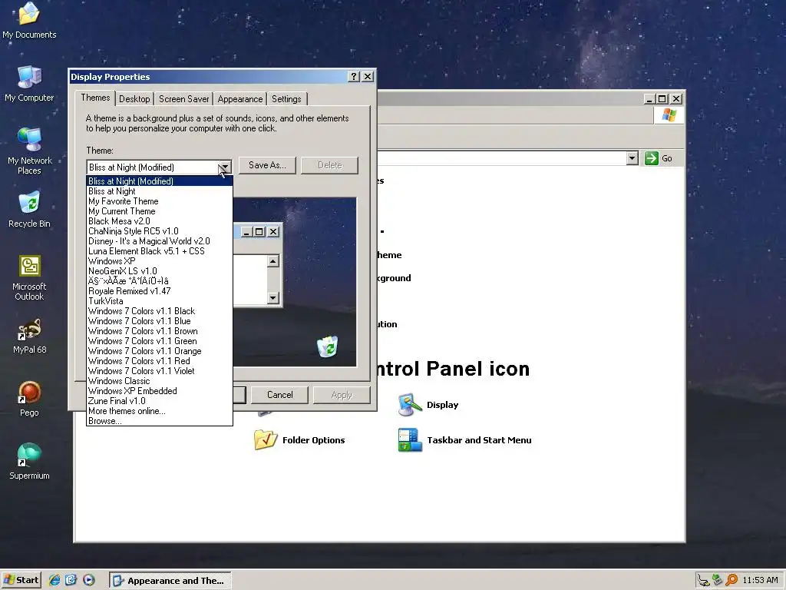Screen dimensions: 786x590
Task: Choose Windows 7 Colors v1.1 Red
Action: click(160, 361)
